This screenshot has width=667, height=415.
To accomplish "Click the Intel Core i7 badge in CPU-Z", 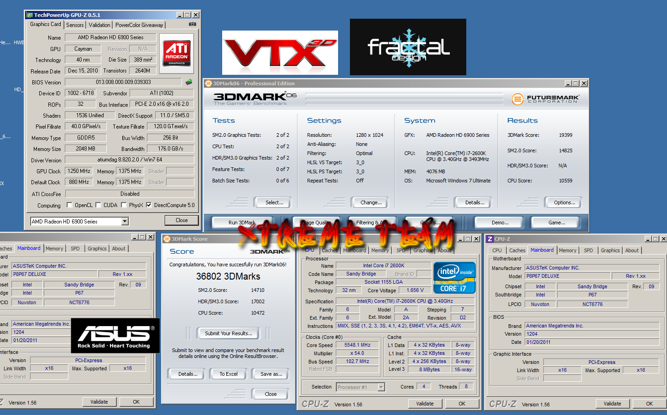I will [454, 277].
